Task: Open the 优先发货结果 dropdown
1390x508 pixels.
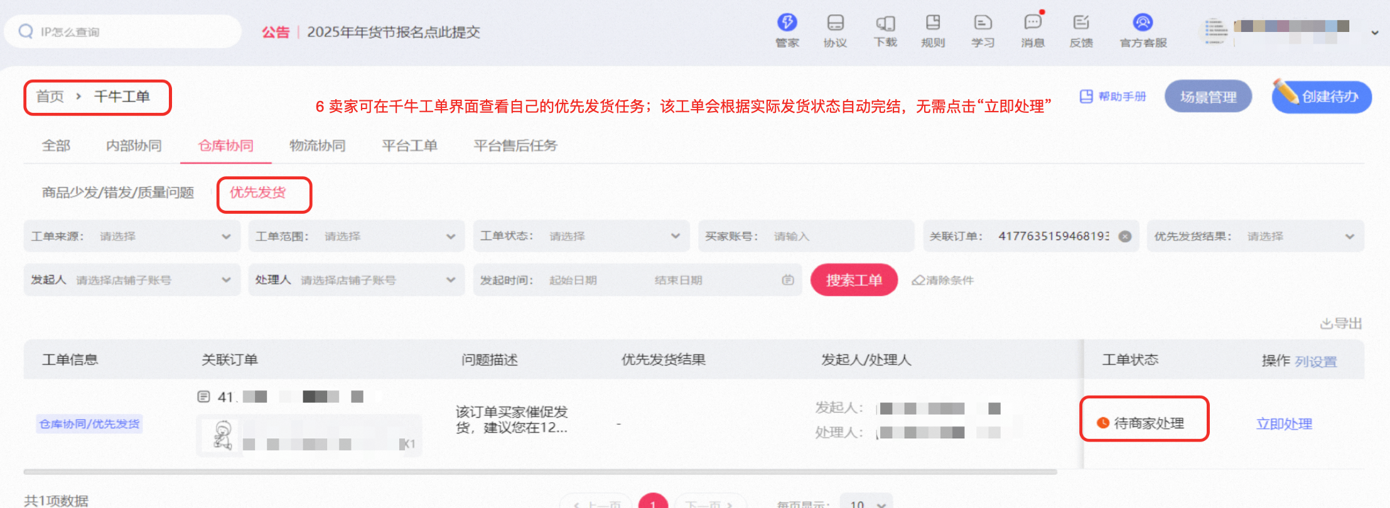Action: pos(1256,236)
